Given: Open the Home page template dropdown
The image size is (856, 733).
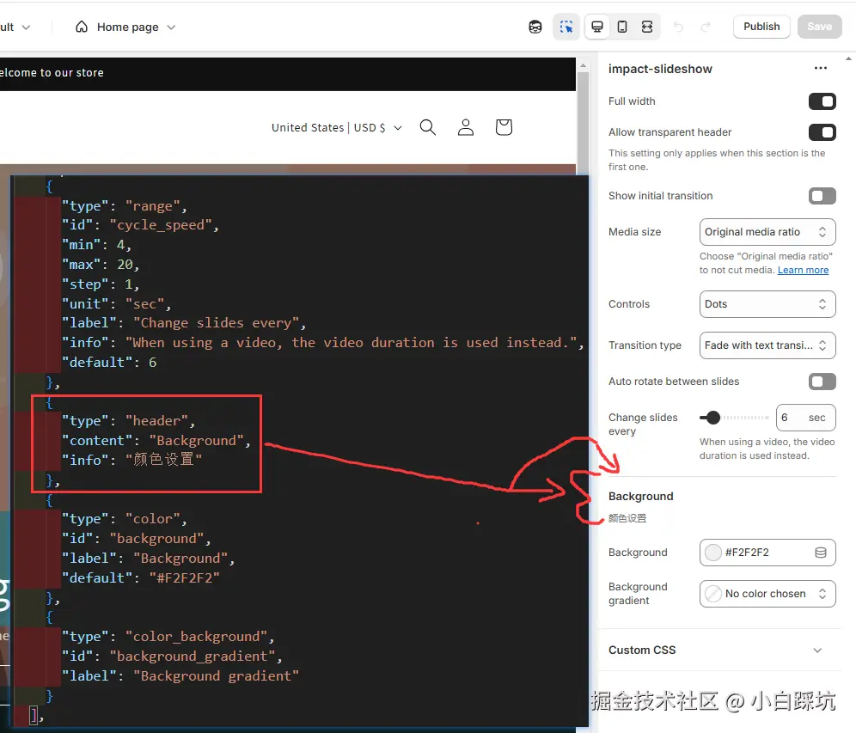Looking at the screenshot, I should 125,27.
